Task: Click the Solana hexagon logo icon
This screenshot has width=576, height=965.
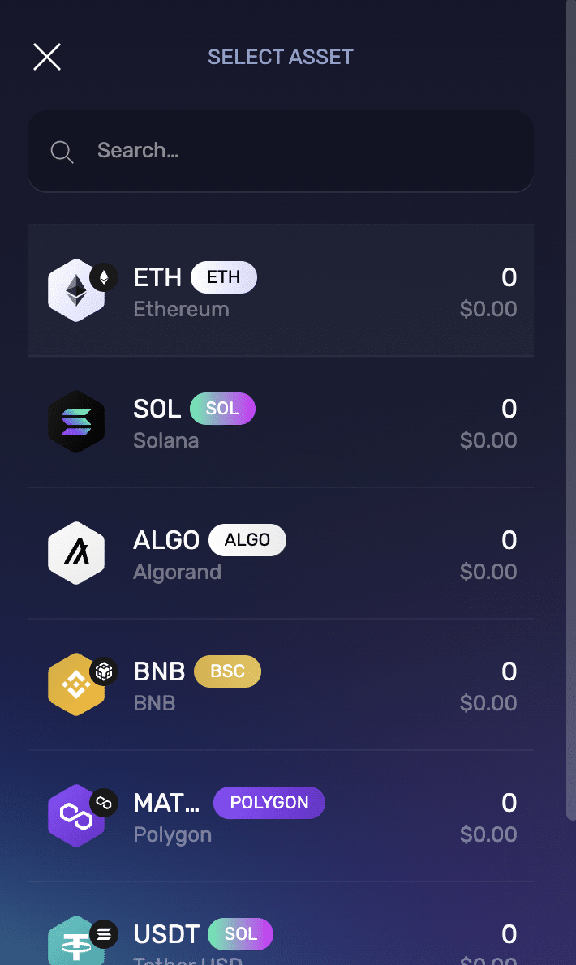Action: (x=76, y=422)
